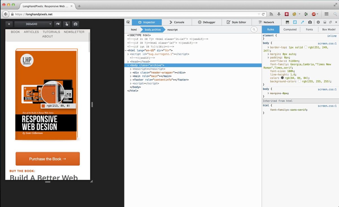Click the noscript breadcrumb
Viewport: 339px width, 207px height.
pyautogui.click(x=172, y=30)
